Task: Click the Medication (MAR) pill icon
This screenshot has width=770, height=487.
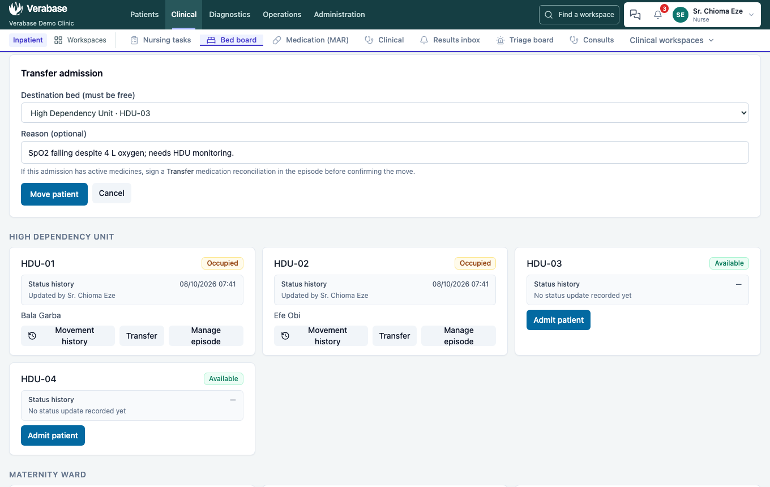Action: pos(277,40)
